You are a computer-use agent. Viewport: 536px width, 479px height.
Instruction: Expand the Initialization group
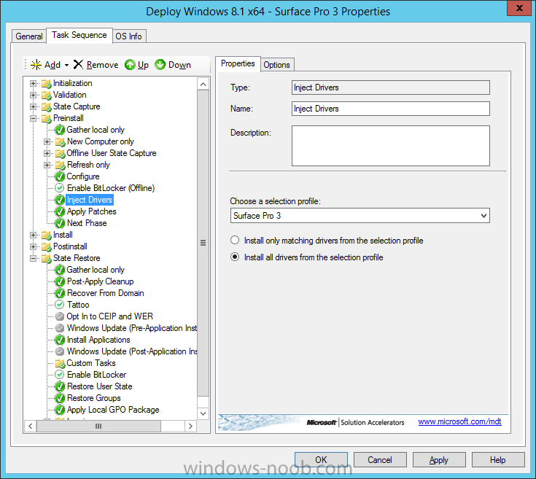click(x=33, y=83)
